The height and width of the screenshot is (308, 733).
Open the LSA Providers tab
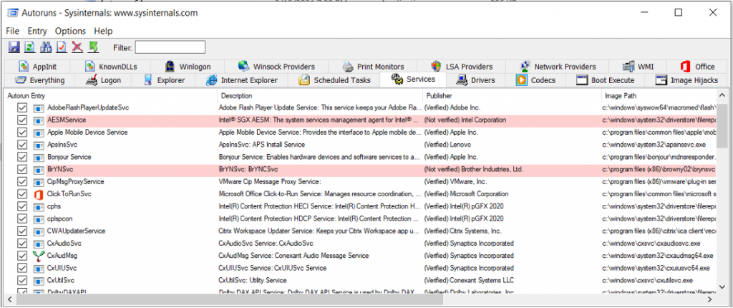(462, 67)
